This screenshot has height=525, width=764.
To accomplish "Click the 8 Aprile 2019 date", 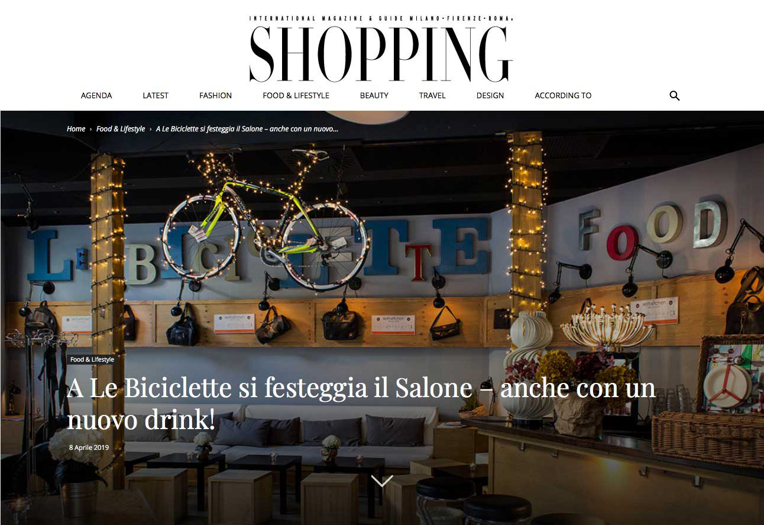I will [x=89, y=447].
